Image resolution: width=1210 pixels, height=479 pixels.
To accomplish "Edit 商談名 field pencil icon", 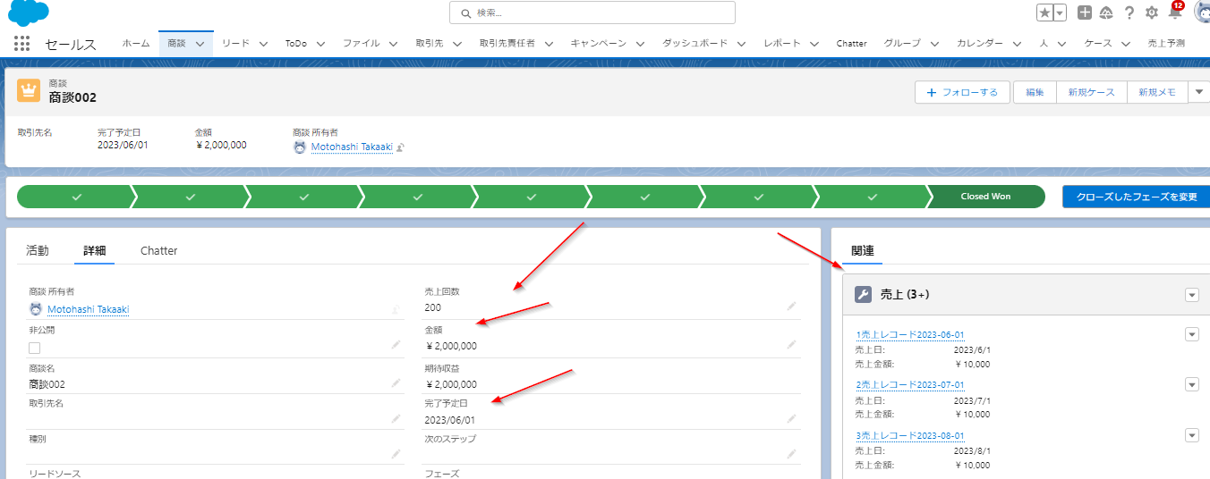I will coord(396,383).
